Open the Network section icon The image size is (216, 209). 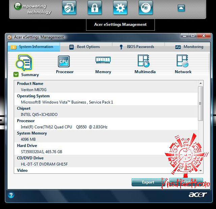[x=183, y=61]
